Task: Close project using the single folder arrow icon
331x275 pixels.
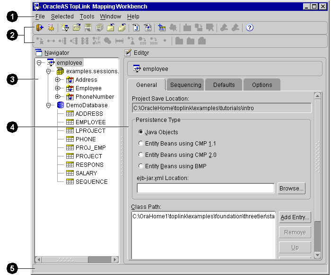Action: click(111, 27)
